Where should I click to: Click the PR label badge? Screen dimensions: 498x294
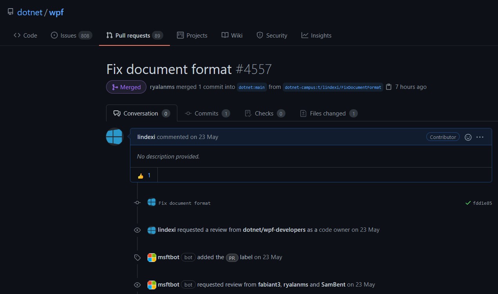232,258
